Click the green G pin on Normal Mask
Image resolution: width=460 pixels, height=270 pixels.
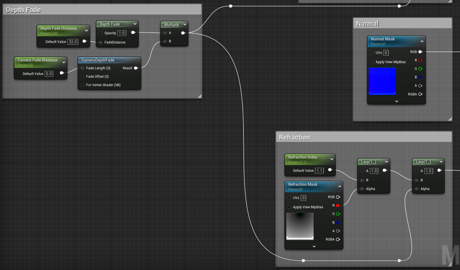pyautogui.click(x=420, y=69)
